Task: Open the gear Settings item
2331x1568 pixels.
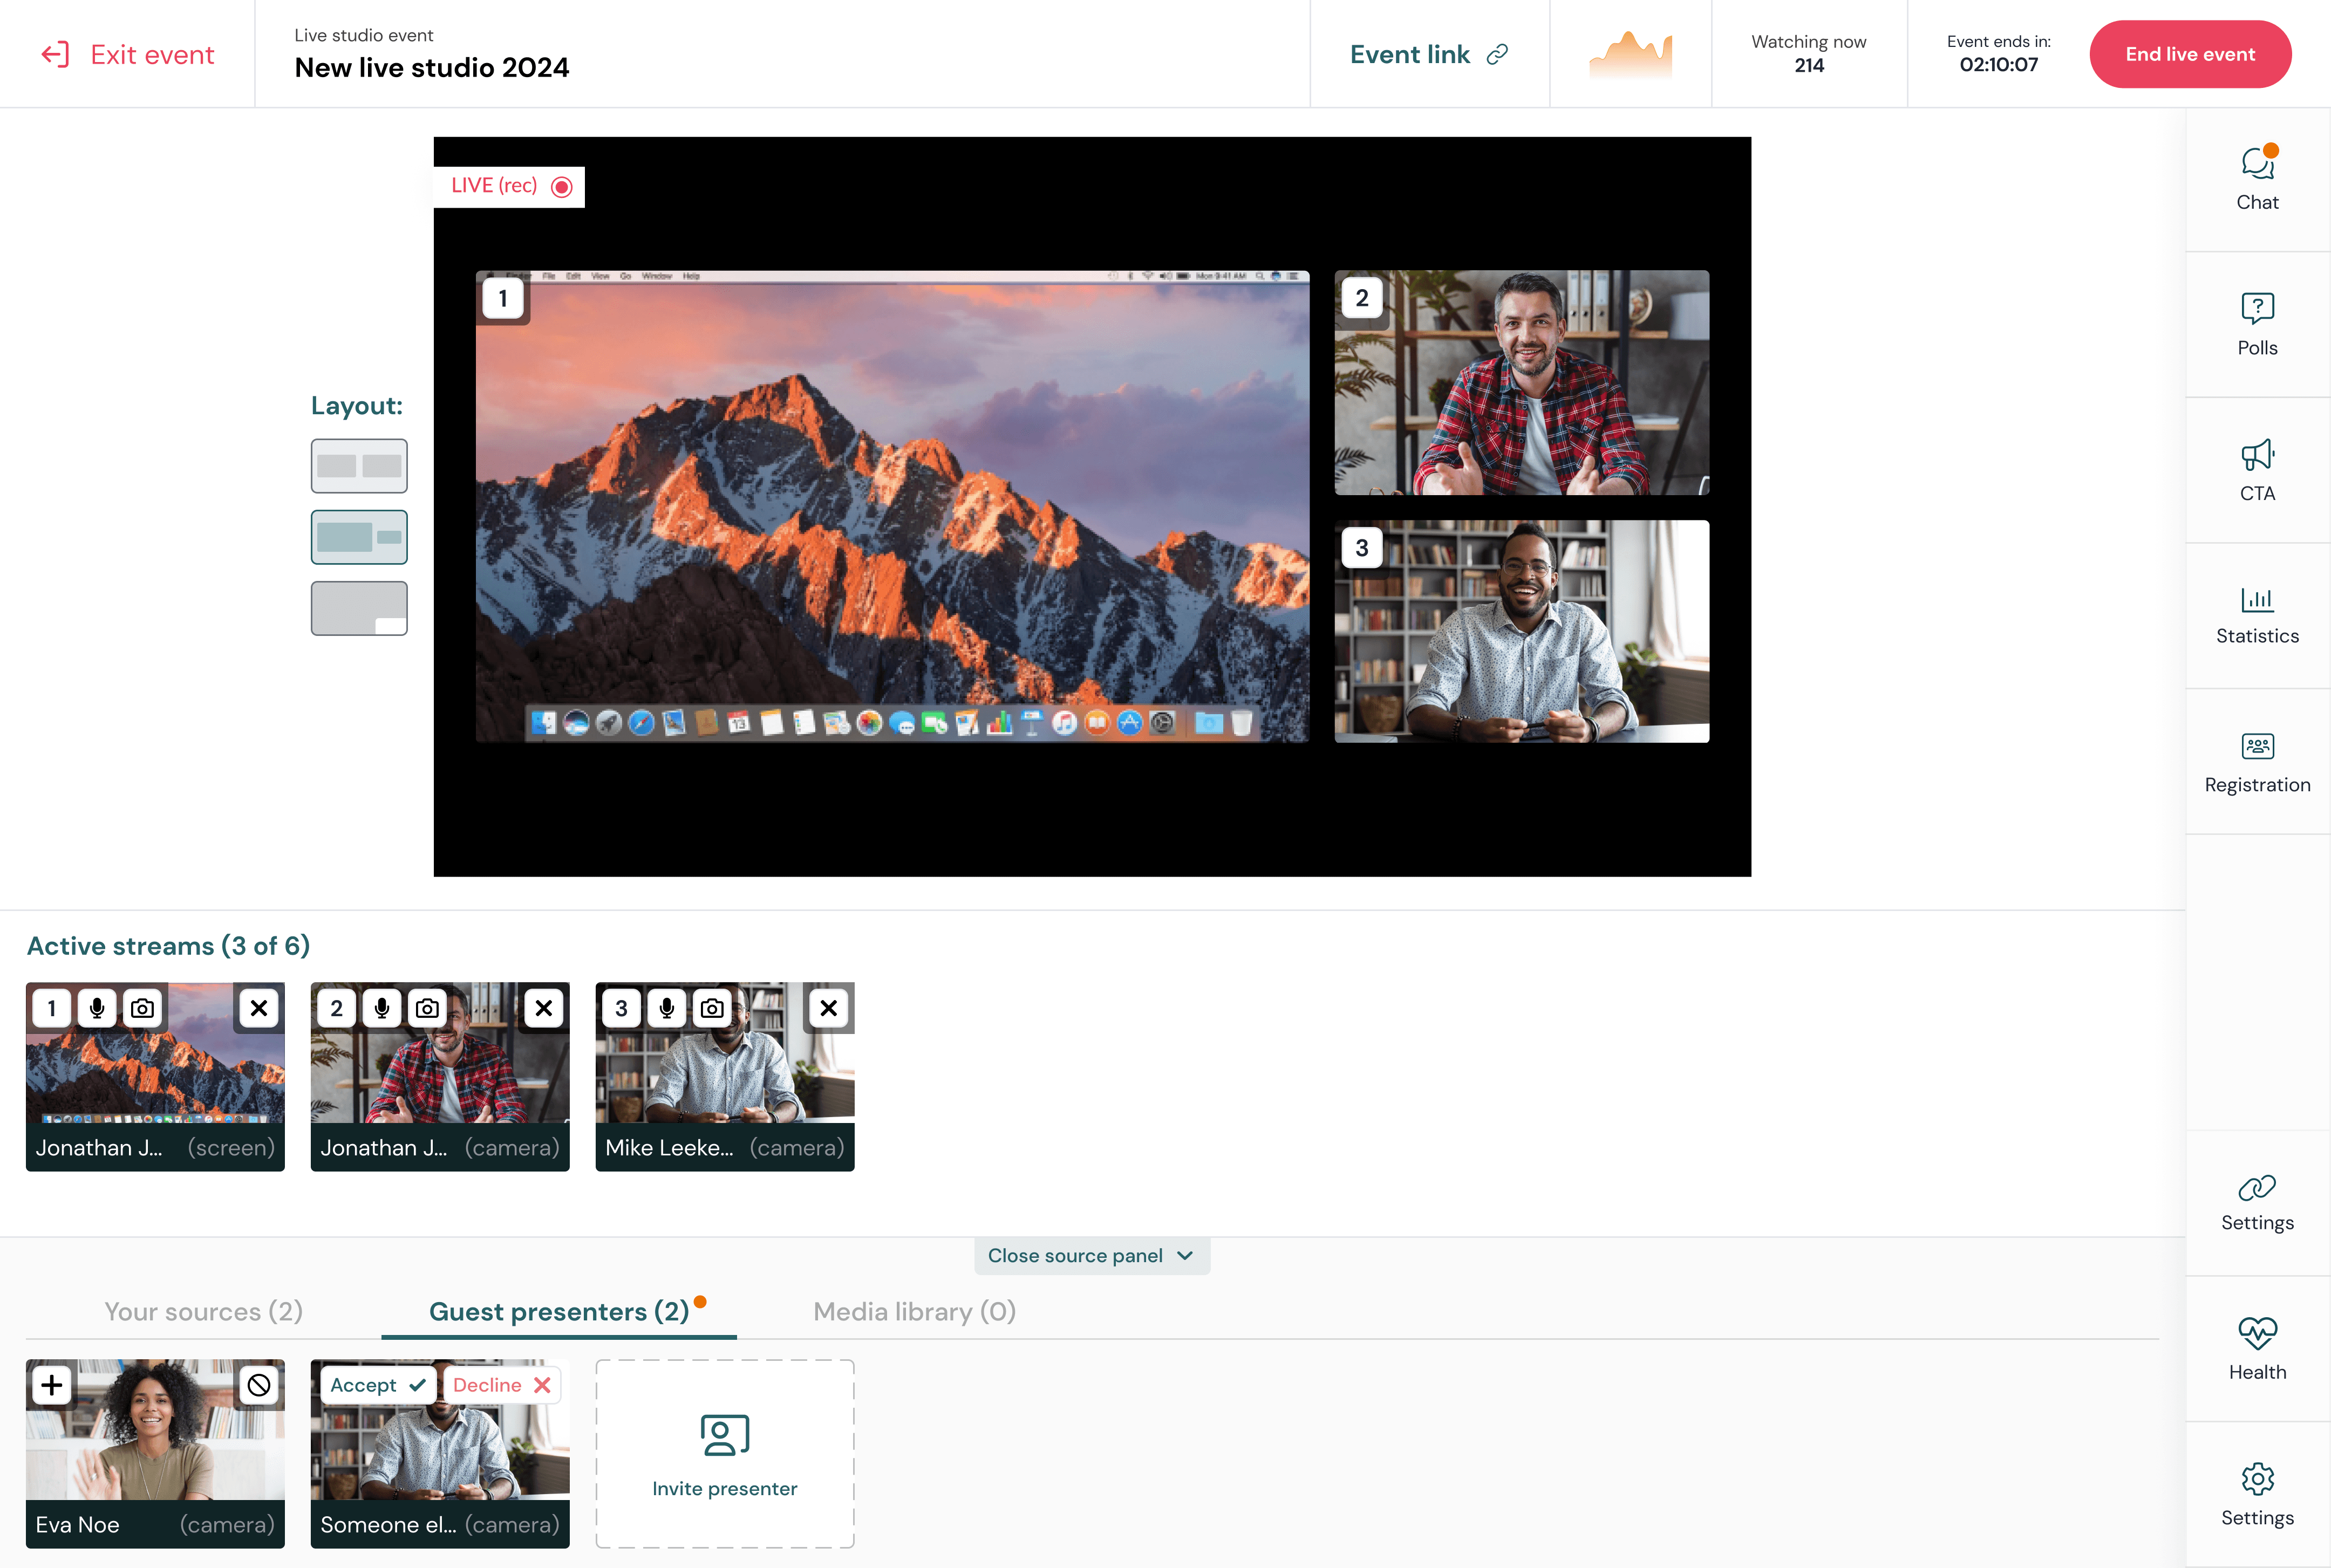Action: [x=2257, y=1495]
